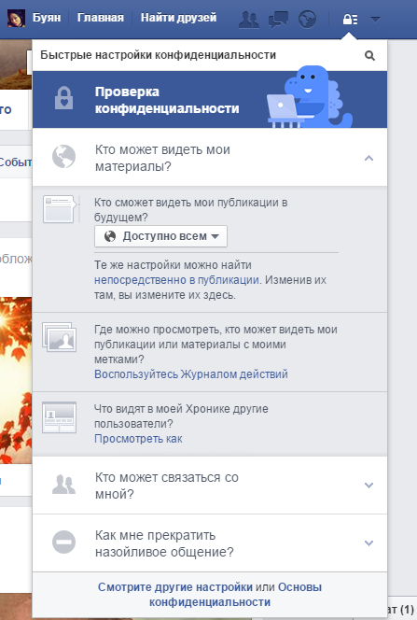Open Главная home page
Image resolution: width=417 pixels, height=620 pixels.
[x=101, y=18]
